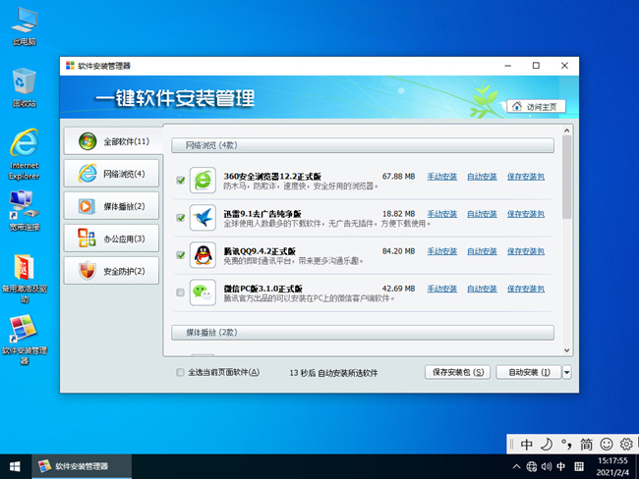Select 全部软件(11) category tab
The width and height of the screenshot is (639, 479).
[112, 141]
